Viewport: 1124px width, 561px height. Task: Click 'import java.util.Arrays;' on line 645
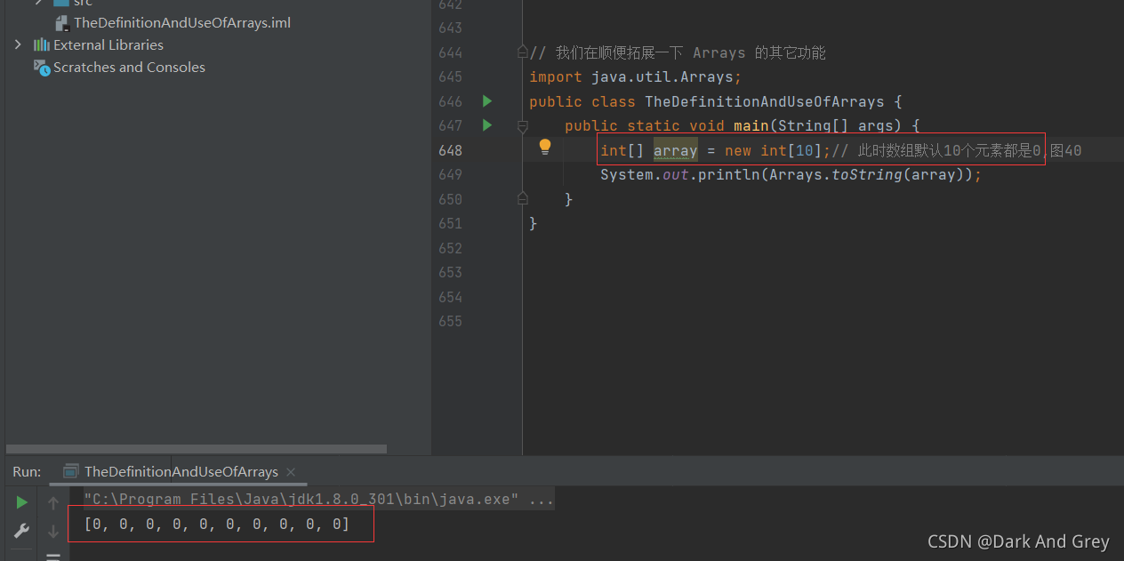coord(635,77)
